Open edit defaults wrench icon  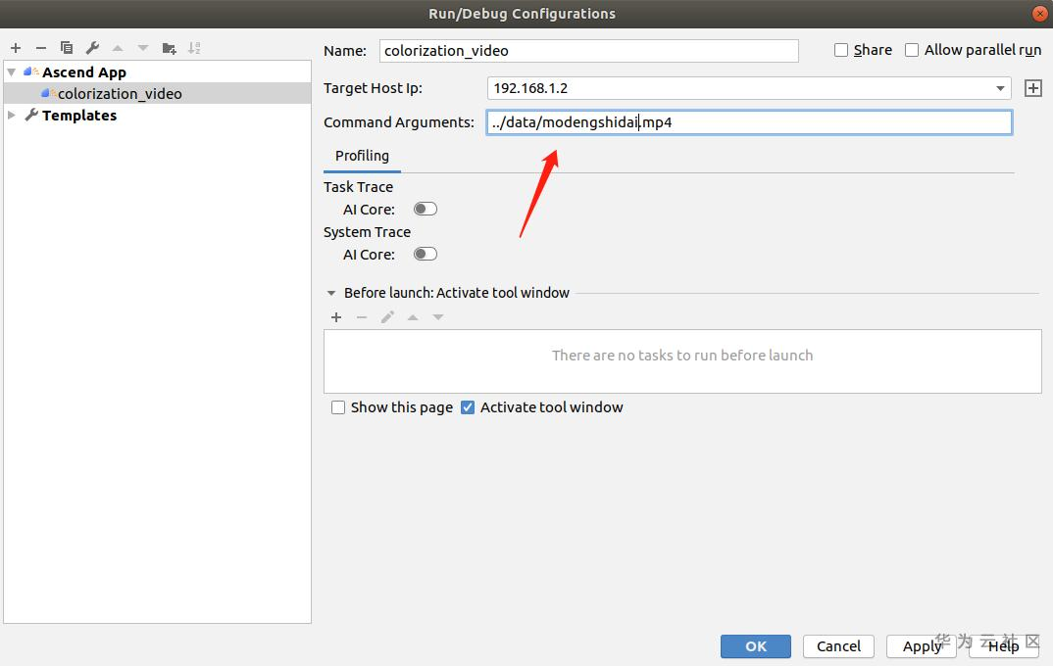pyautogui.click(x=93, y=48)
